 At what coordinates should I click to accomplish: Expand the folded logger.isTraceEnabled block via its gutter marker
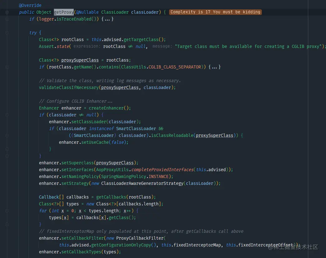pyautogui.click(x=7, y=19)
